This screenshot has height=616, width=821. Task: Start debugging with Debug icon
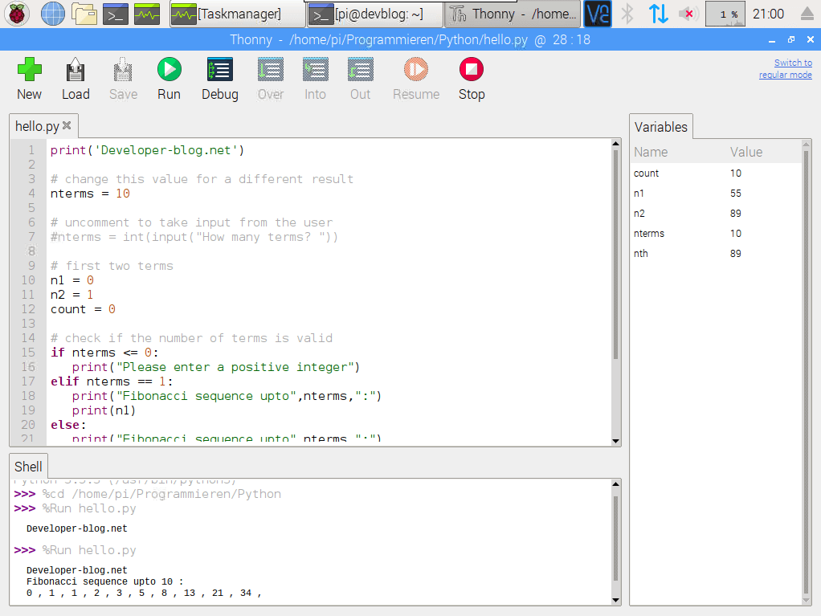click(219, 71)
